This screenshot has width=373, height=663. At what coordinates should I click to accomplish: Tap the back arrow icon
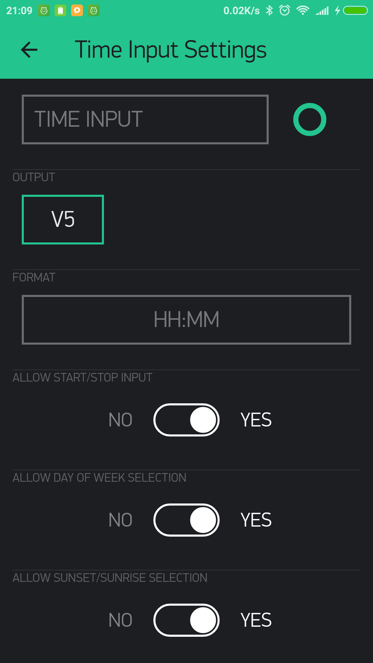click(29, 50)
